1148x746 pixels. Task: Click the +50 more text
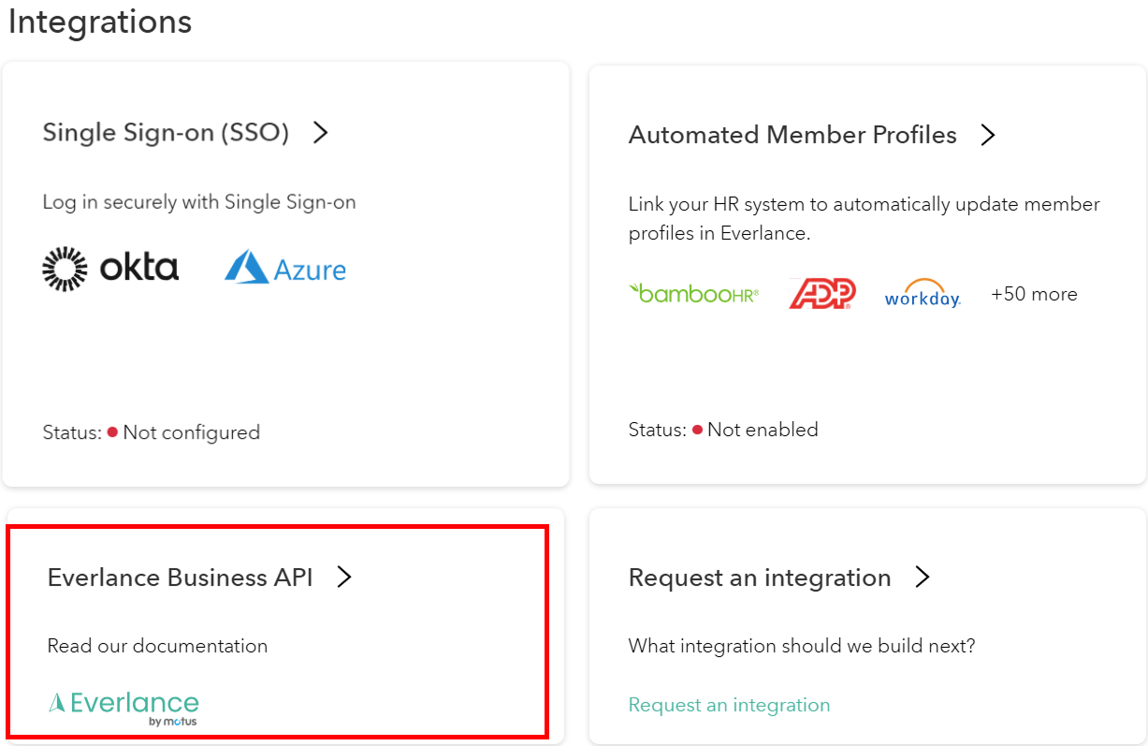tap(1033, 293)
